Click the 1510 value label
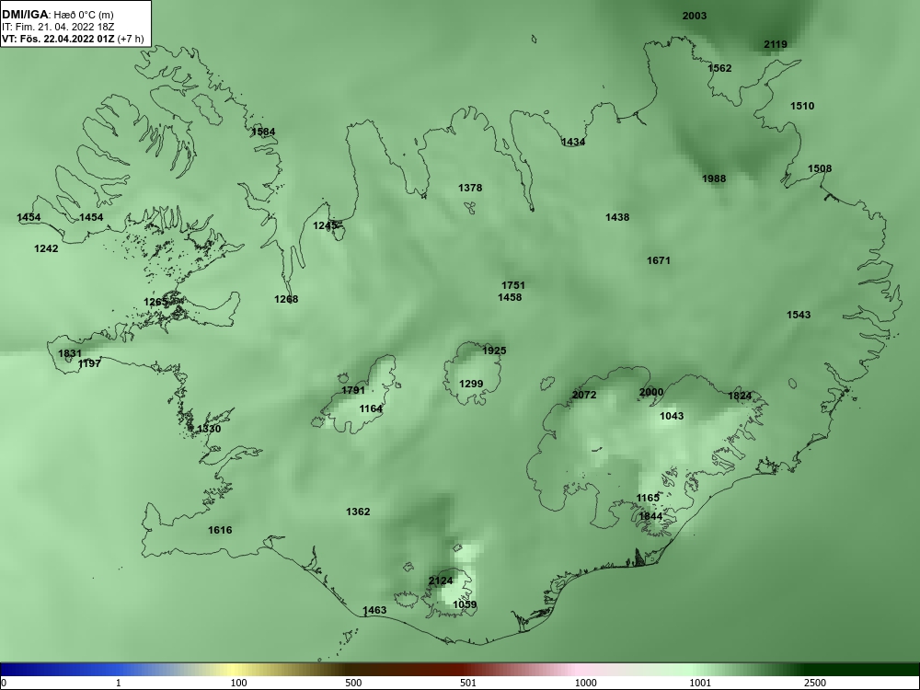The height and width of the screenshot is (690, 920). pyautogui.click(x=802, y=106)
